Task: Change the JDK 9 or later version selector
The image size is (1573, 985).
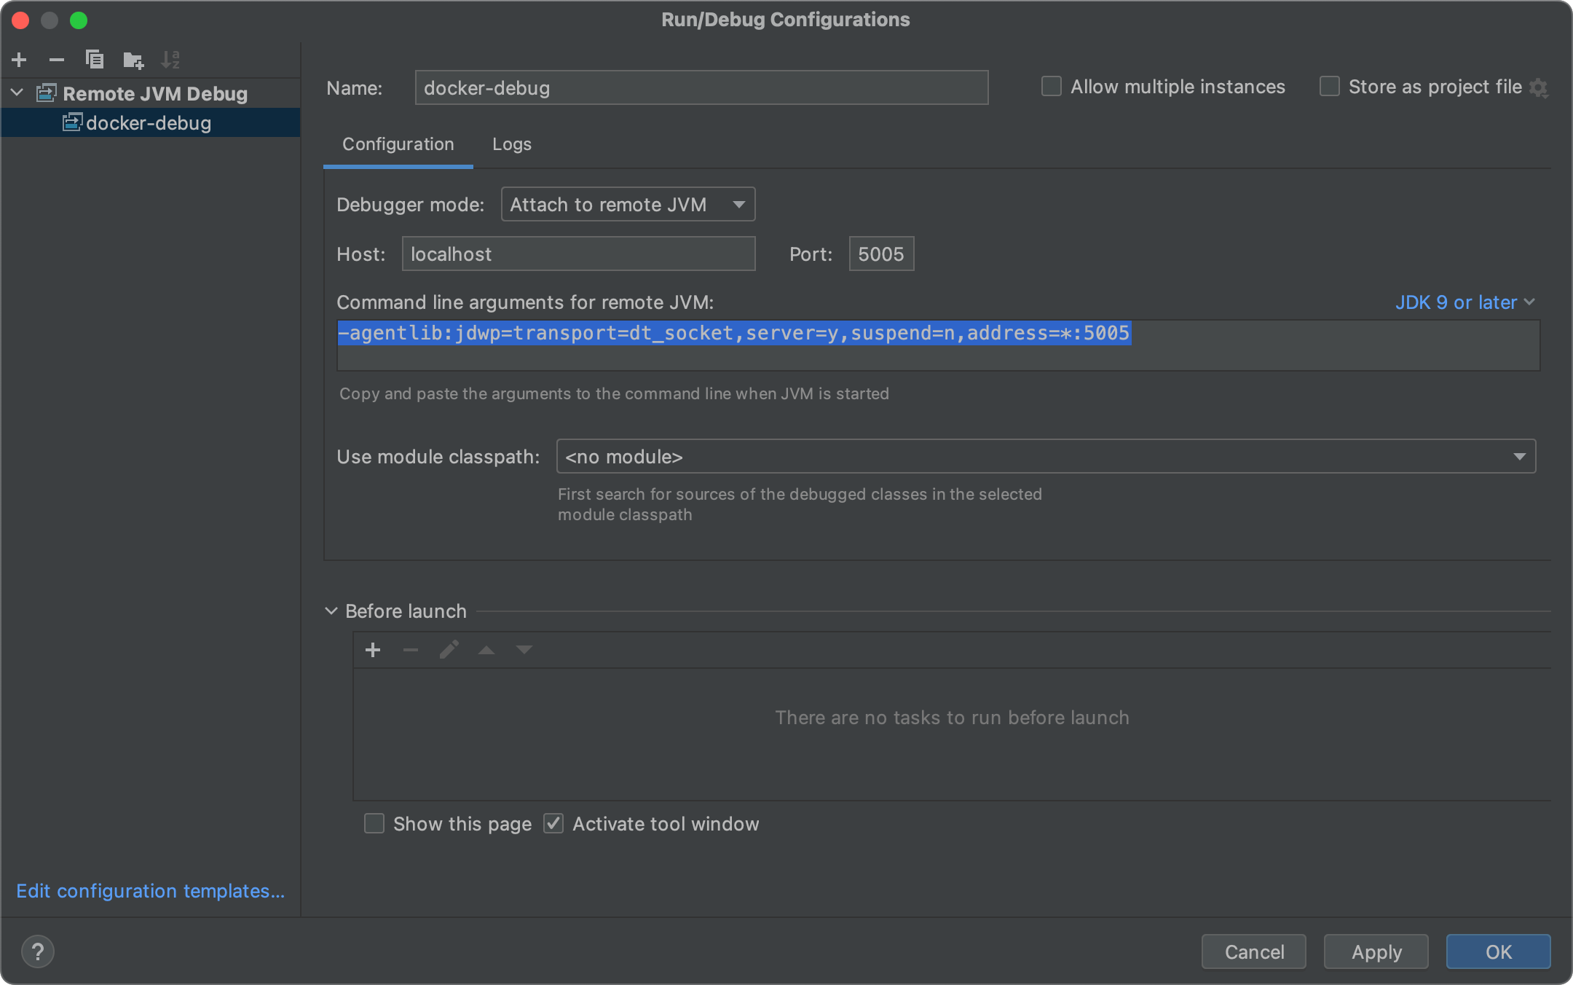Action: click(1465, 302)
